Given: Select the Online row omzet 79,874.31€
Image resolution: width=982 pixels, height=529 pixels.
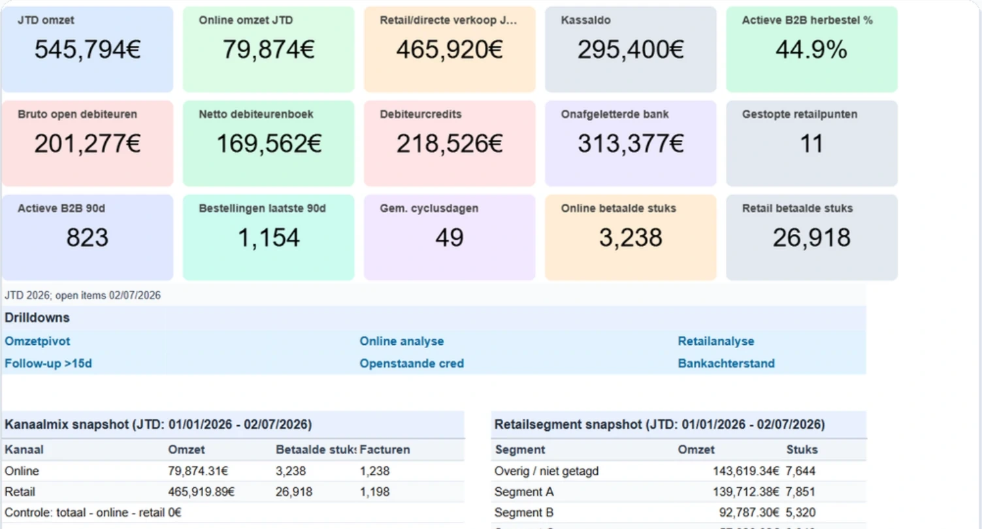Looking at the screenshot, I should pyautogui.click(x=198, y=471).
